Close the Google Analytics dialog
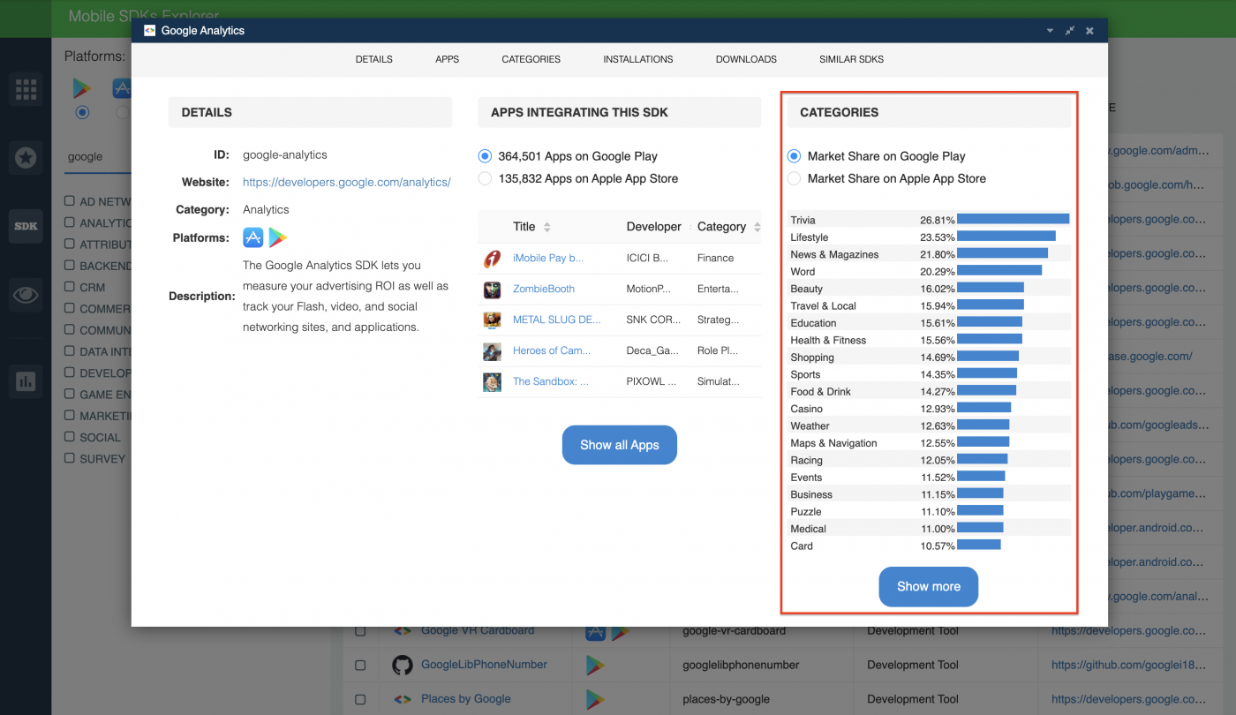The width and height of the screenshot is (1236, 715). tap(1089, 30)
